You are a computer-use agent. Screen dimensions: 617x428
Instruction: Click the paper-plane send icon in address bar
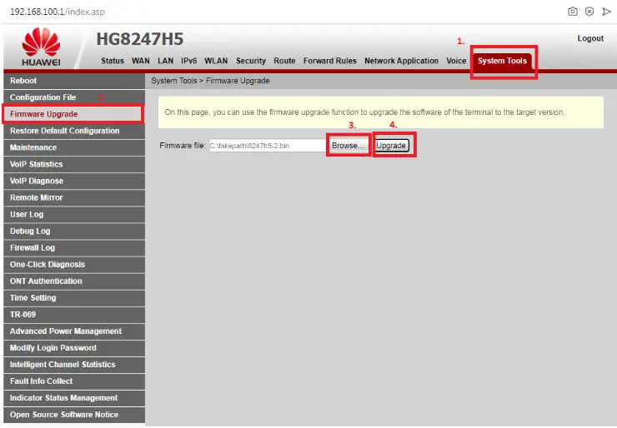click(606, 12)
